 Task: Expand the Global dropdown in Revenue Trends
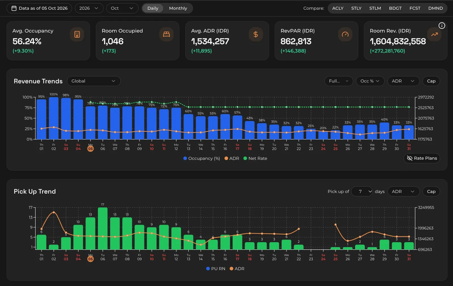coord(94,81)
